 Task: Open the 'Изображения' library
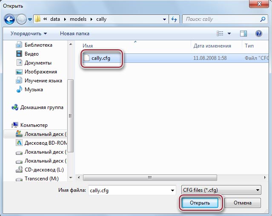pos(40,72)
